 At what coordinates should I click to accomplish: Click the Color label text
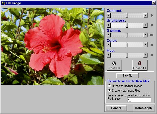112,40
